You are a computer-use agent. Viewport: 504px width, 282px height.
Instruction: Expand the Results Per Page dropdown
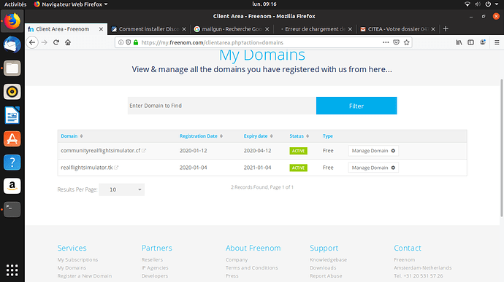click(x=122, y=189)
